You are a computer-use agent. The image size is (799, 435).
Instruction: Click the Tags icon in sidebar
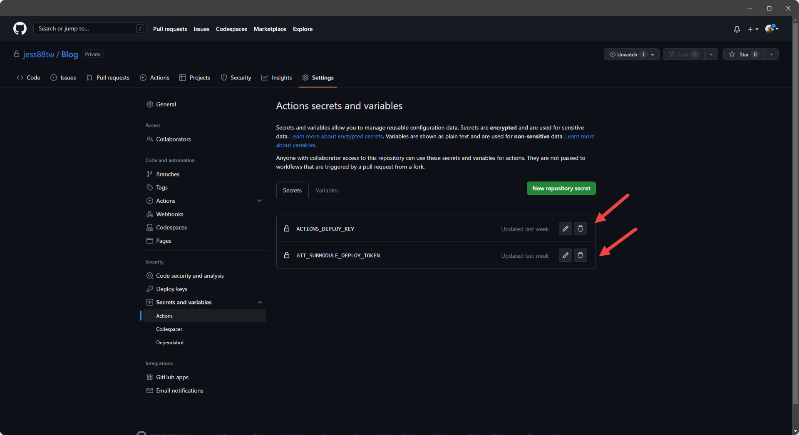click(150, 188)
